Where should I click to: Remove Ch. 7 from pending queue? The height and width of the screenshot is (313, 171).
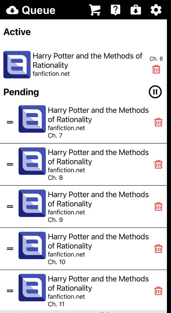158,122
